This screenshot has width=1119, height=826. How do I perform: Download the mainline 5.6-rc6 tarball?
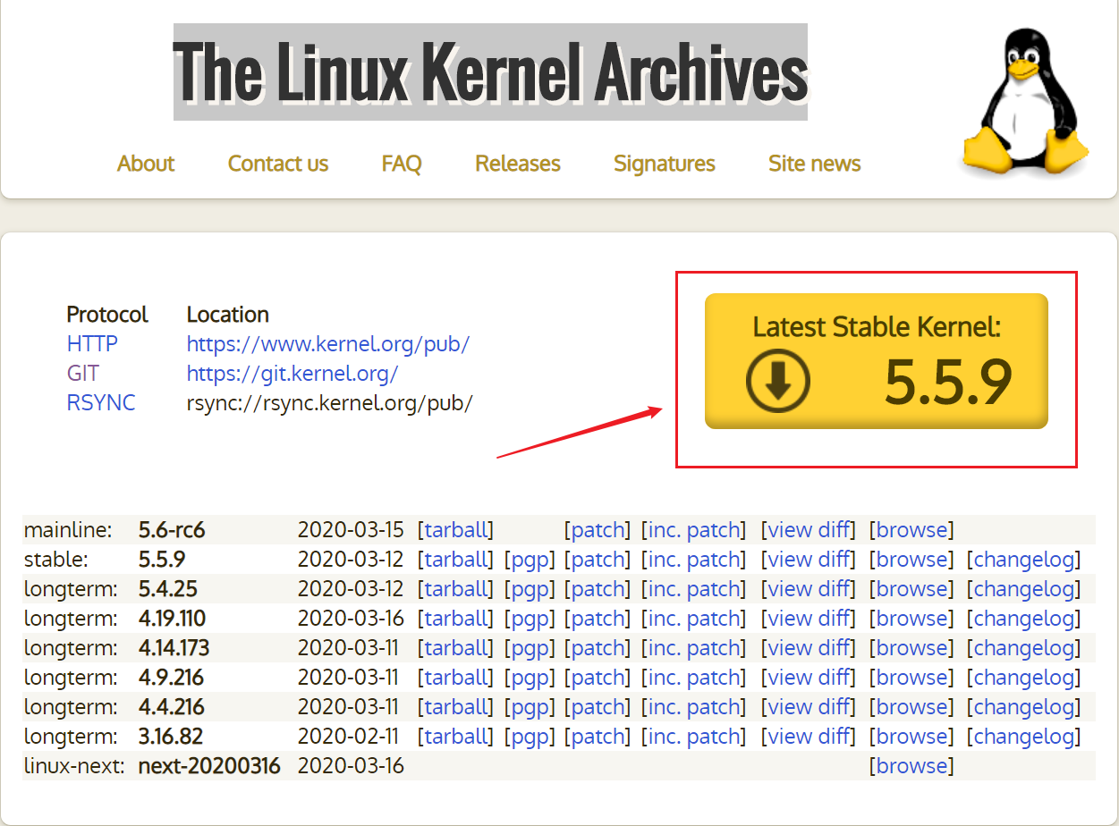tap(456, 530)
